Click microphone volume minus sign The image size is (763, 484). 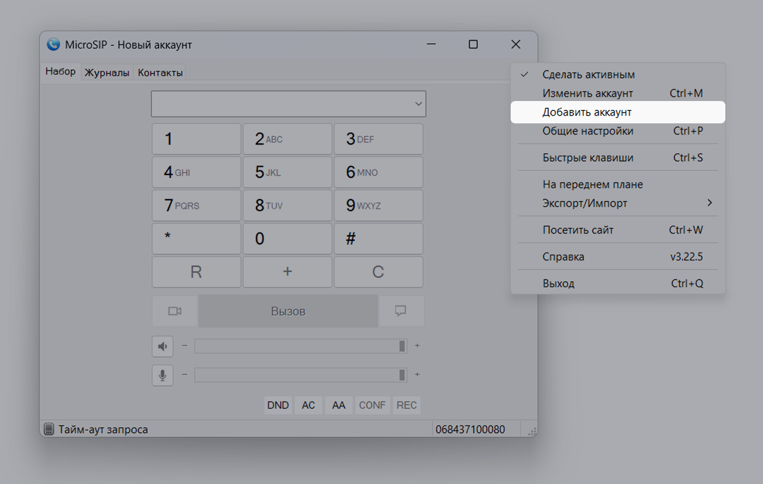pyautogui.click(x=184, y=374)
